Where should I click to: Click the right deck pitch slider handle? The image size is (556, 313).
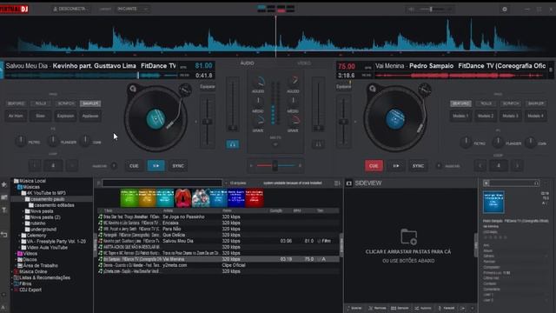(x=343, y=122)
